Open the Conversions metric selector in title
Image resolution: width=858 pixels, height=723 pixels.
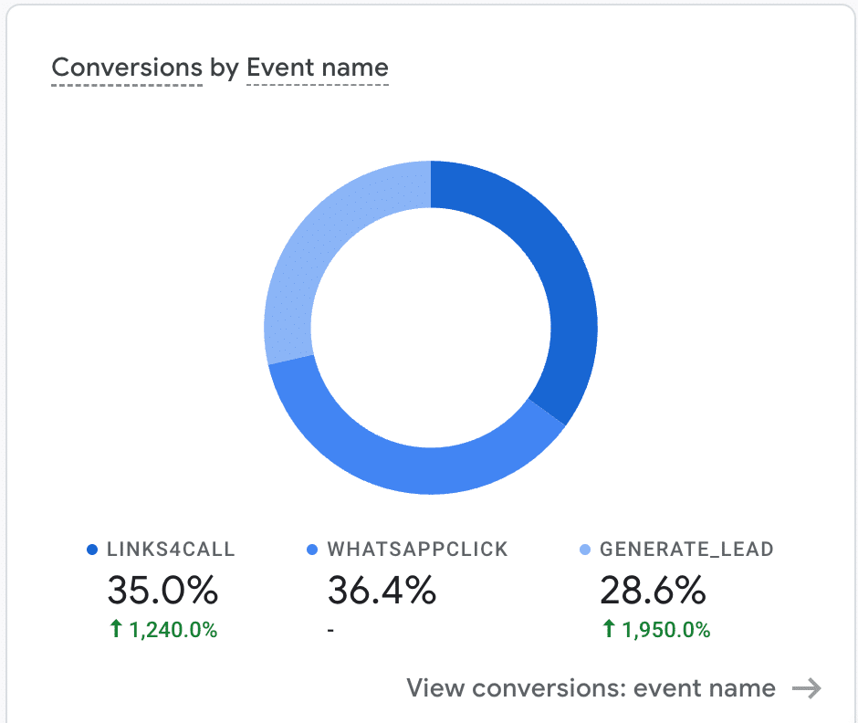click(127, 68)
